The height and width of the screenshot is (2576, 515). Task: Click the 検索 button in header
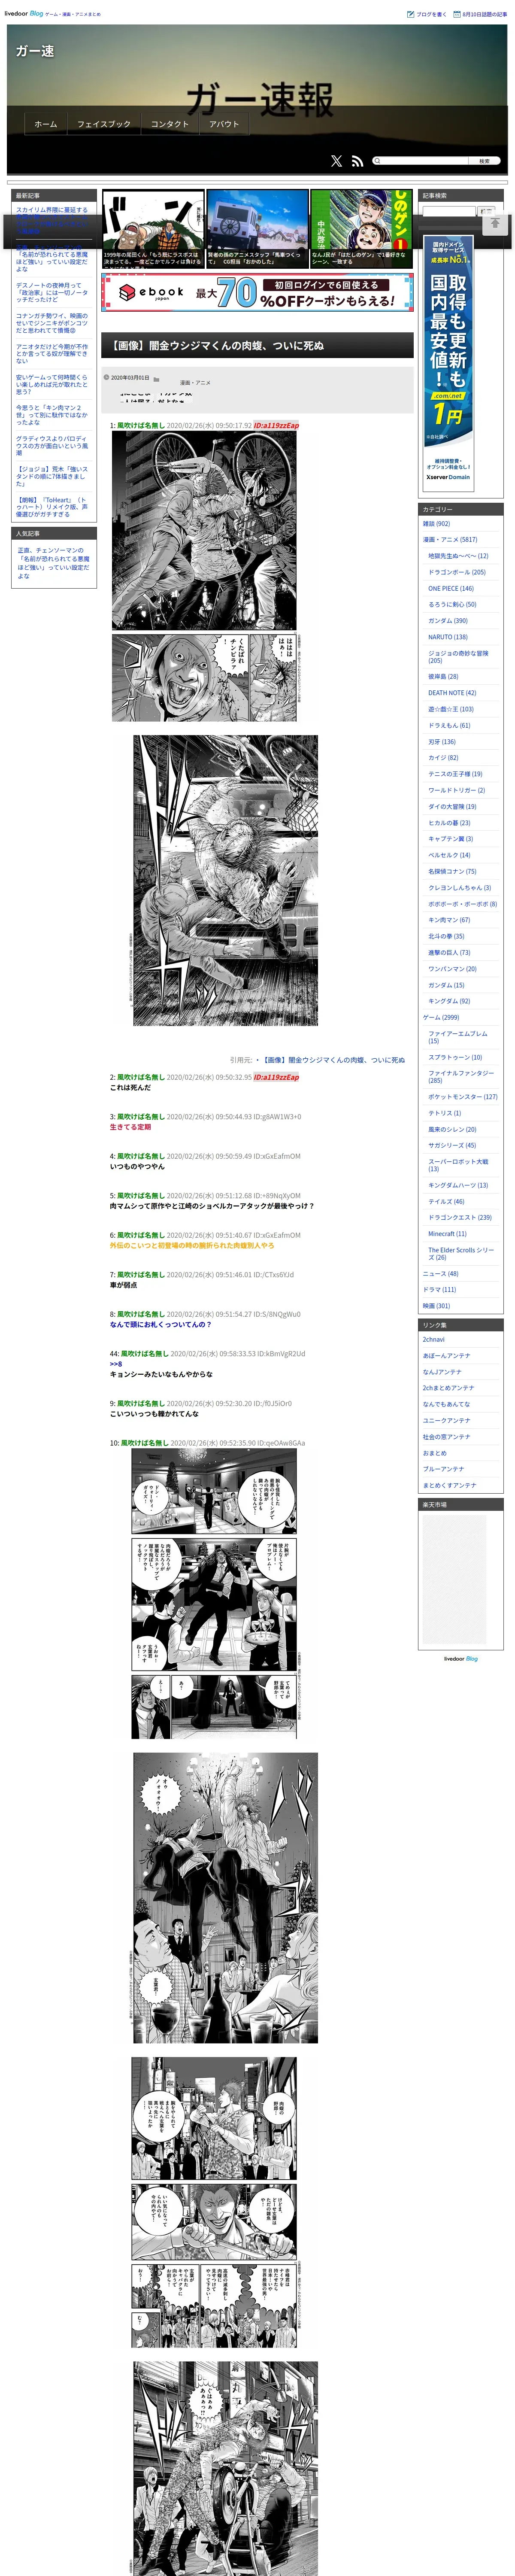tap(484, 161)
